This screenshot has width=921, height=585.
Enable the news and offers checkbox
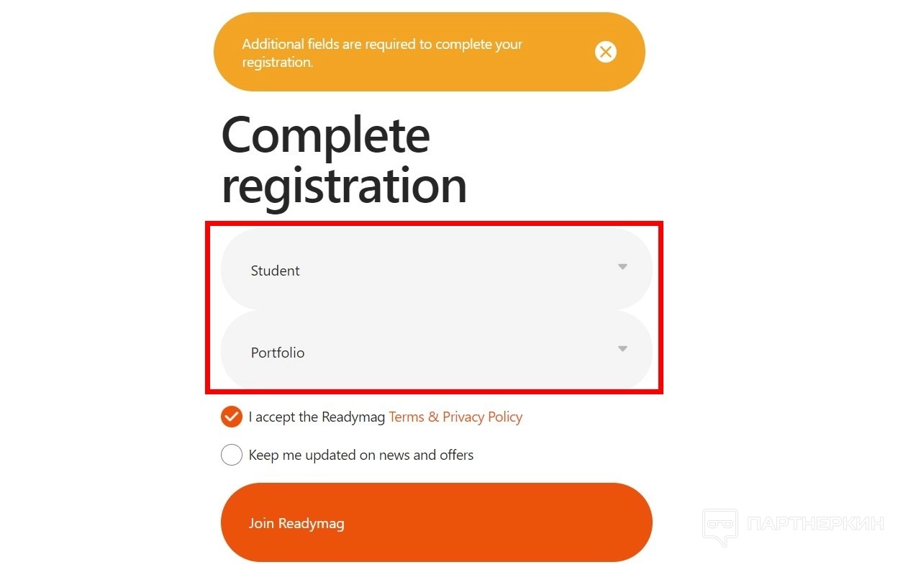(x=232, y=455)
